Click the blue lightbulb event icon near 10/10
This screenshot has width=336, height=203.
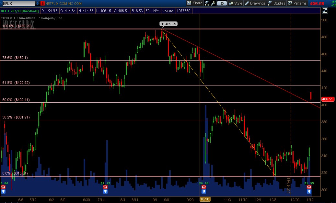coord(203,191)
